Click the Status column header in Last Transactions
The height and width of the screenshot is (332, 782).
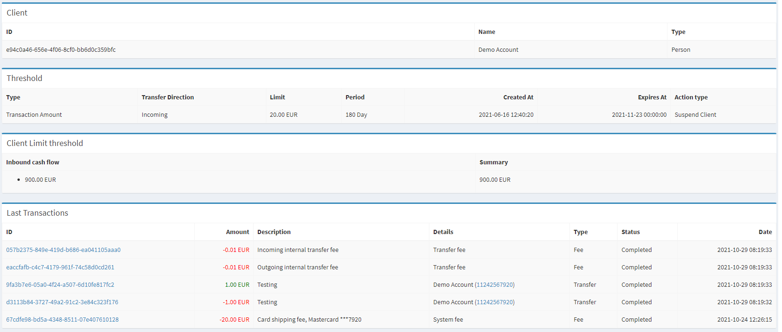coord(630,232)
